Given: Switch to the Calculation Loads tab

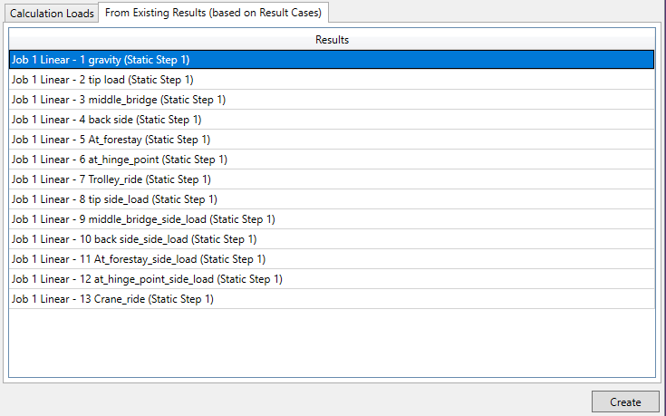Looking at the screenshot, I should click(52, 14).
